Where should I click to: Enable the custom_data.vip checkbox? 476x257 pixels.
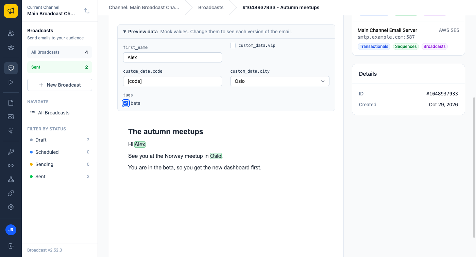233,45
